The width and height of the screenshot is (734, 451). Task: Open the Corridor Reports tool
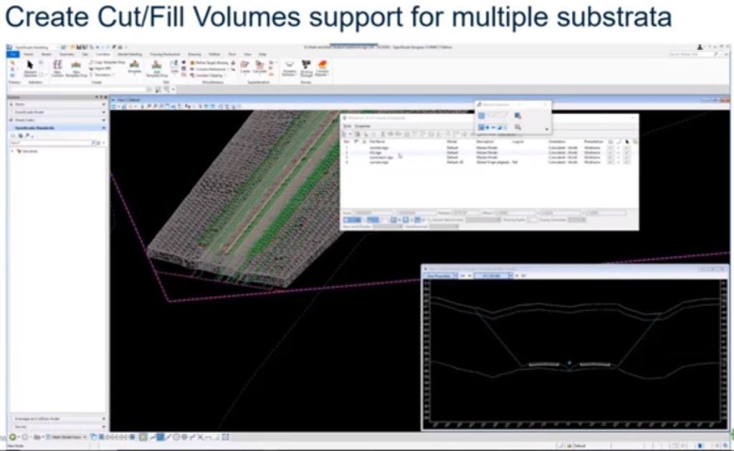323,67
